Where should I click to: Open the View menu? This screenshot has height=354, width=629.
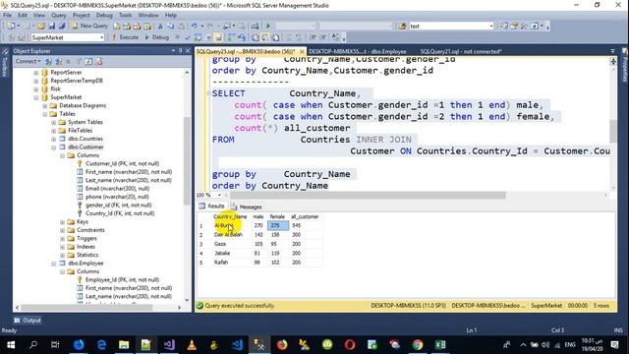click(39, 16)
